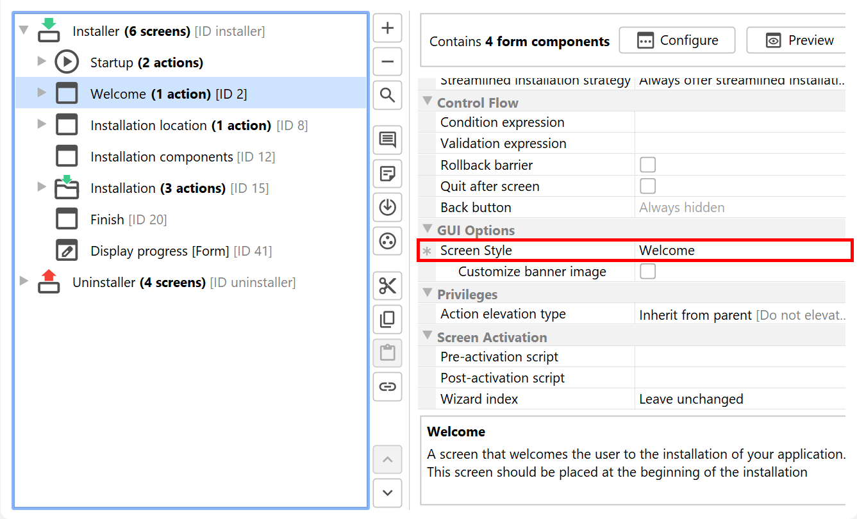Screen dimensions: 857x519
Task: Click the Condition expression value field
Action: click(737, 122)
